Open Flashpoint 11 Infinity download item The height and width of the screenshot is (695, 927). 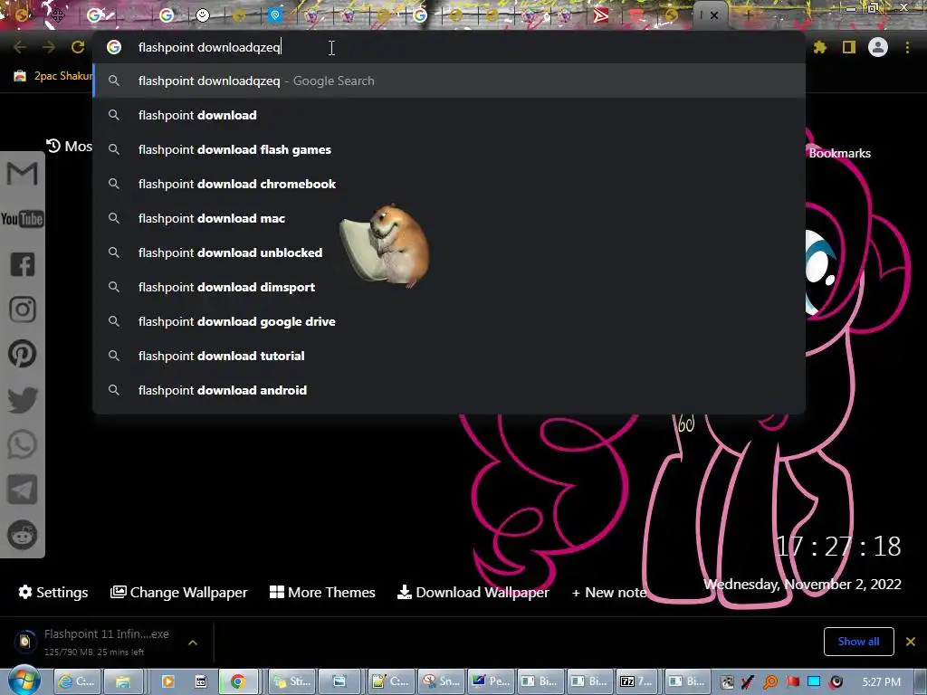coord(94,642)
